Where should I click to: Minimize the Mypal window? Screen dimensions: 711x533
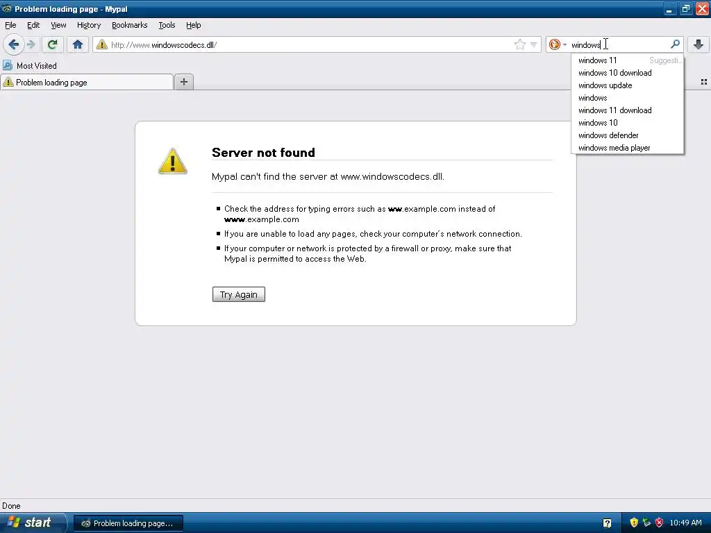tap(669, 8)
